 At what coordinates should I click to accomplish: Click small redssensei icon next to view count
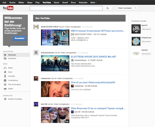pyautogui.click(x=72, y=86)
